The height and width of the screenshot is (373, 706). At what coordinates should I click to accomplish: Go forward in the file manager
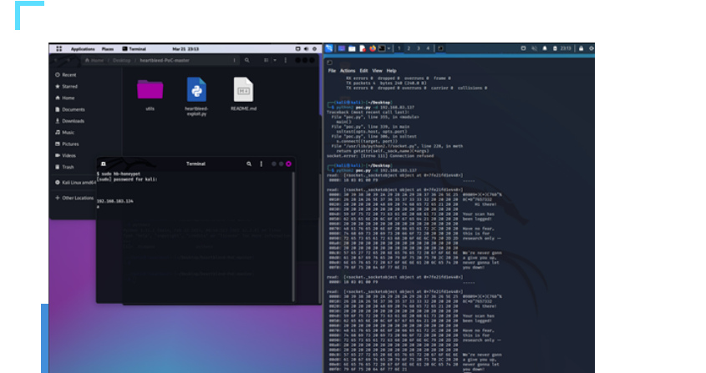68,60
